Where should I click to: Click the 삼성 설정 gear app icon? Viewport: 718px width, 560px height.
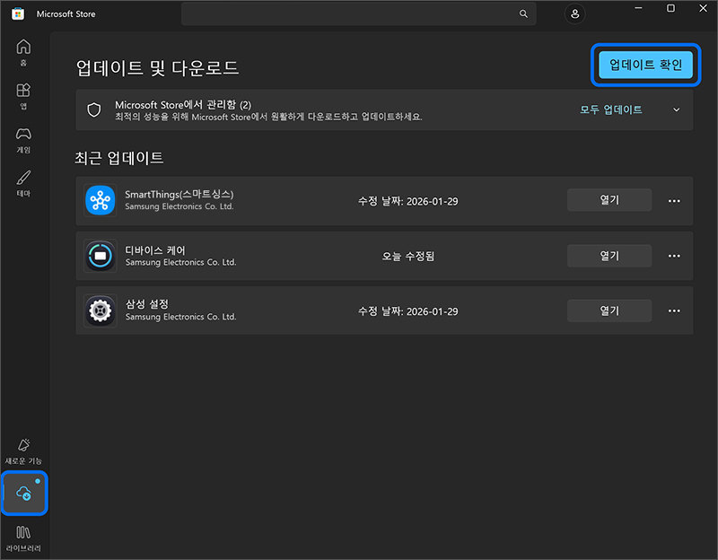click(x=100, y=310)
